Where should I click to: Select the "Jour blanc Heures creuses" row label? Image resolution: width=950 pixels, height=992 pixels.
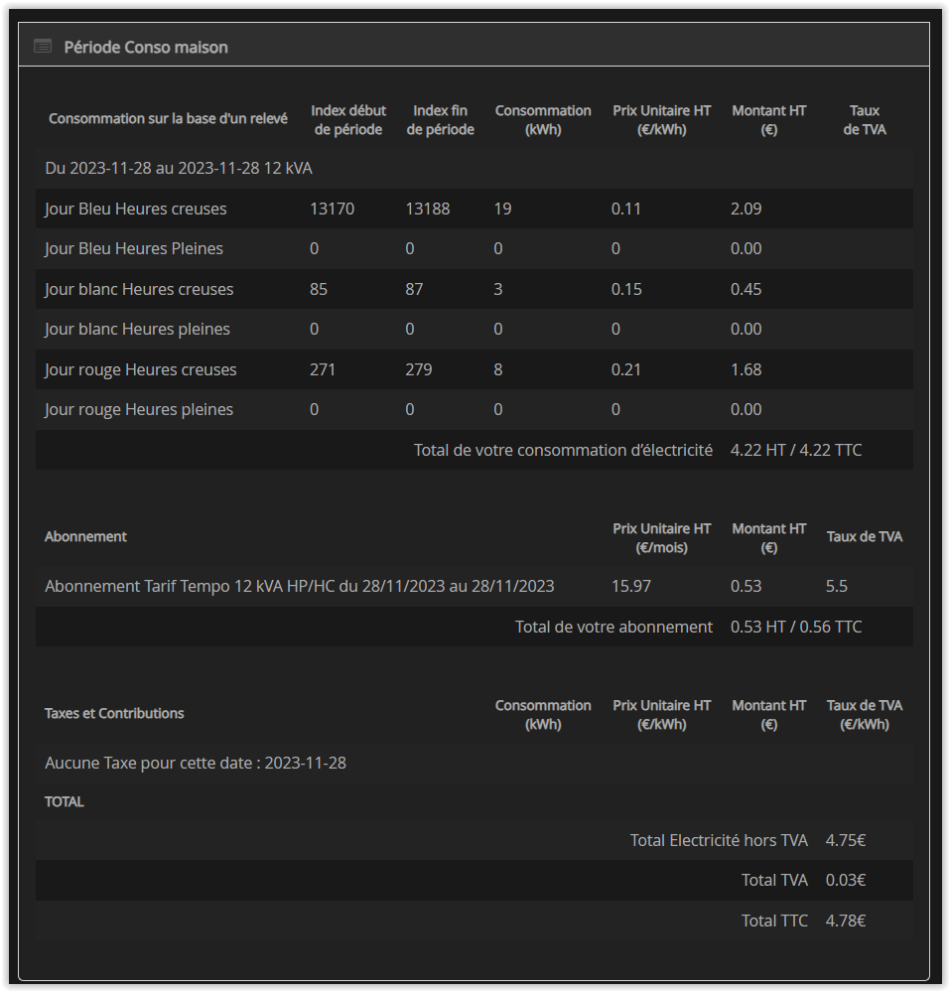[x=139, y=289]
